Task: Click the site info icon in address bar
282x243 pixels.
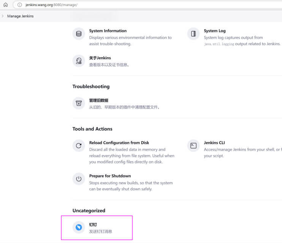Action: pos(20,5)
